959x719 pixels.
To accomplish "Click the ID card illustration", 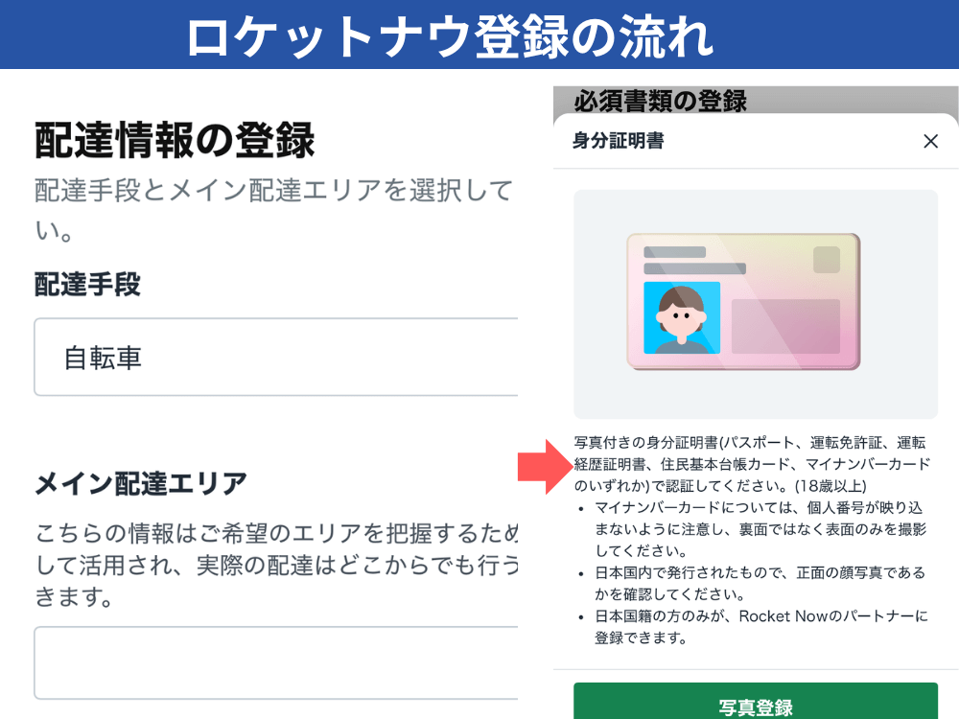I will (744, 301).
